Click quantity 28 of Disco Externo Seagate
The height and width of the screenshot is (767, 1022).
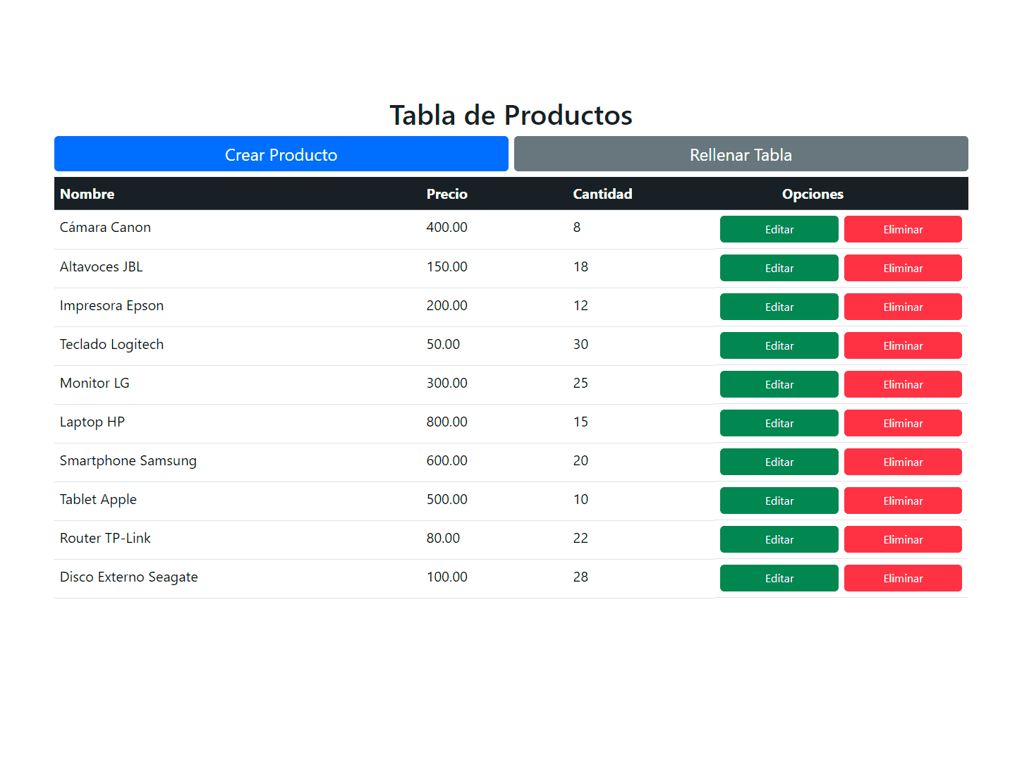641,578
